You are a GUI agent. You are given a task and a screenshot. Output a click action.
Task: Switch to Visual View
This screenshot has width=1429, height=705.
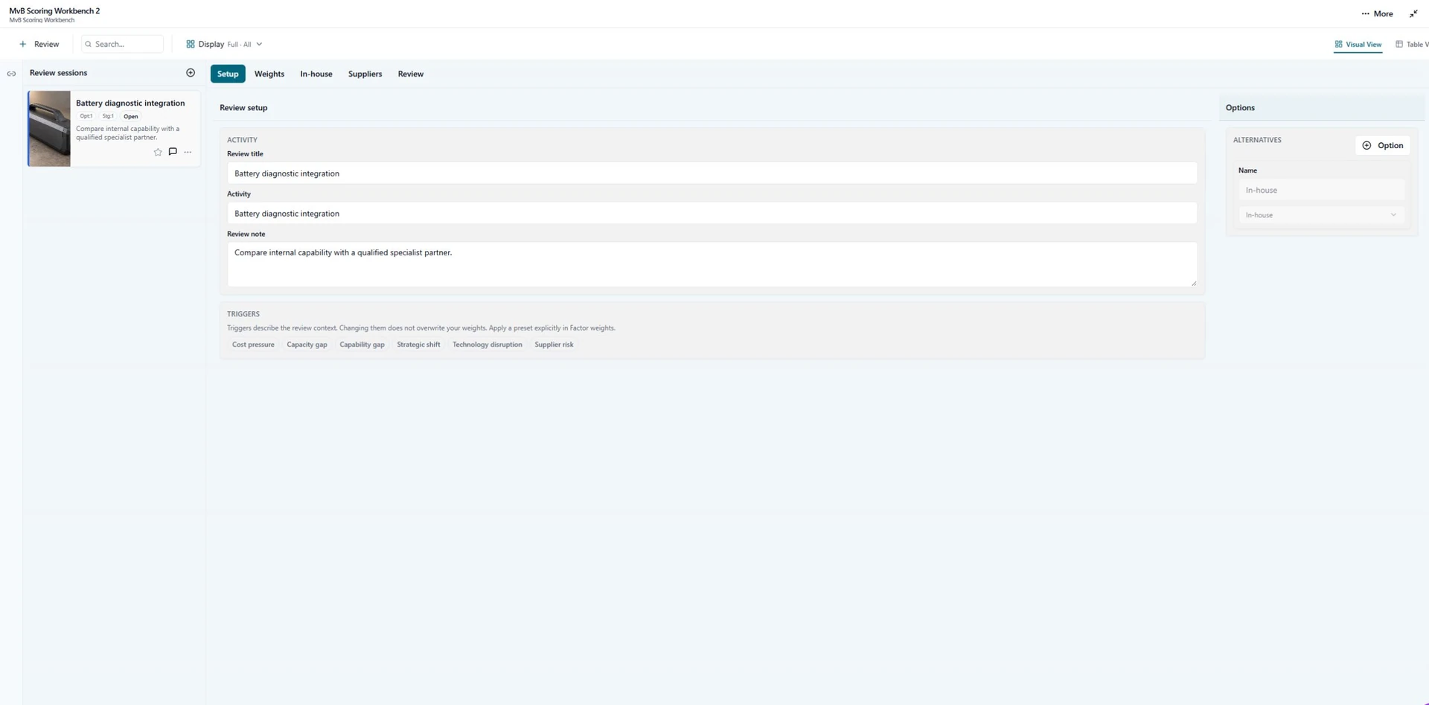point(1358,44)
